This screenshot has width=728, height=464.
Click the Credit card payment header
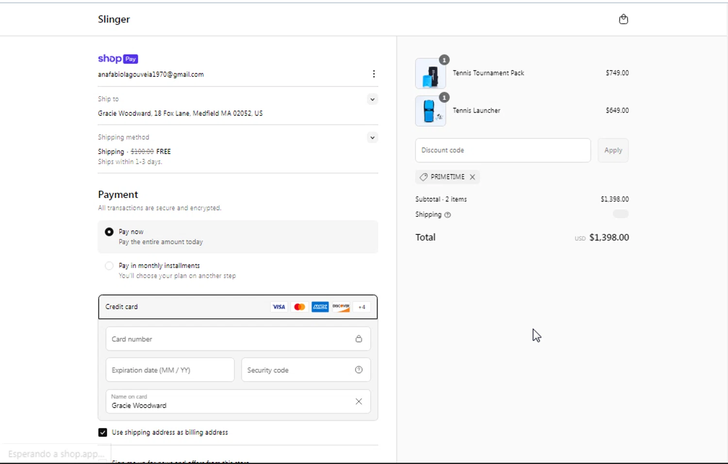coord(238,307)
